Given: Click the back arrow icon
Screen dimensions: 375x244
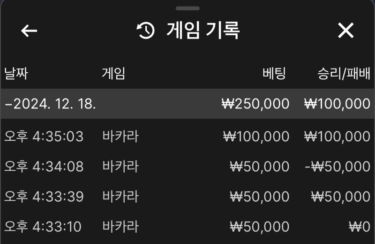Looking at the screenshot, I should [29, 30].
